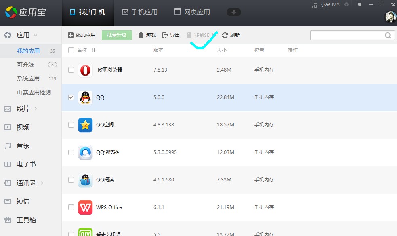The image size is (397, 236).
Task: Uncheck the QQ row checkbox
Action: point(71,97)
